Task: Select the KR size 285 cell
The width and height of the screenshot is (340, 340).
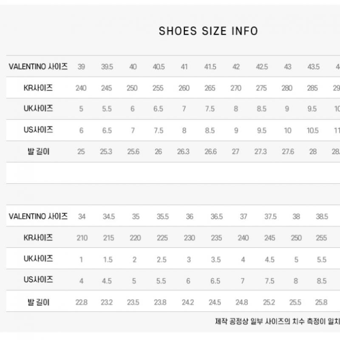Action: (312, 88)
